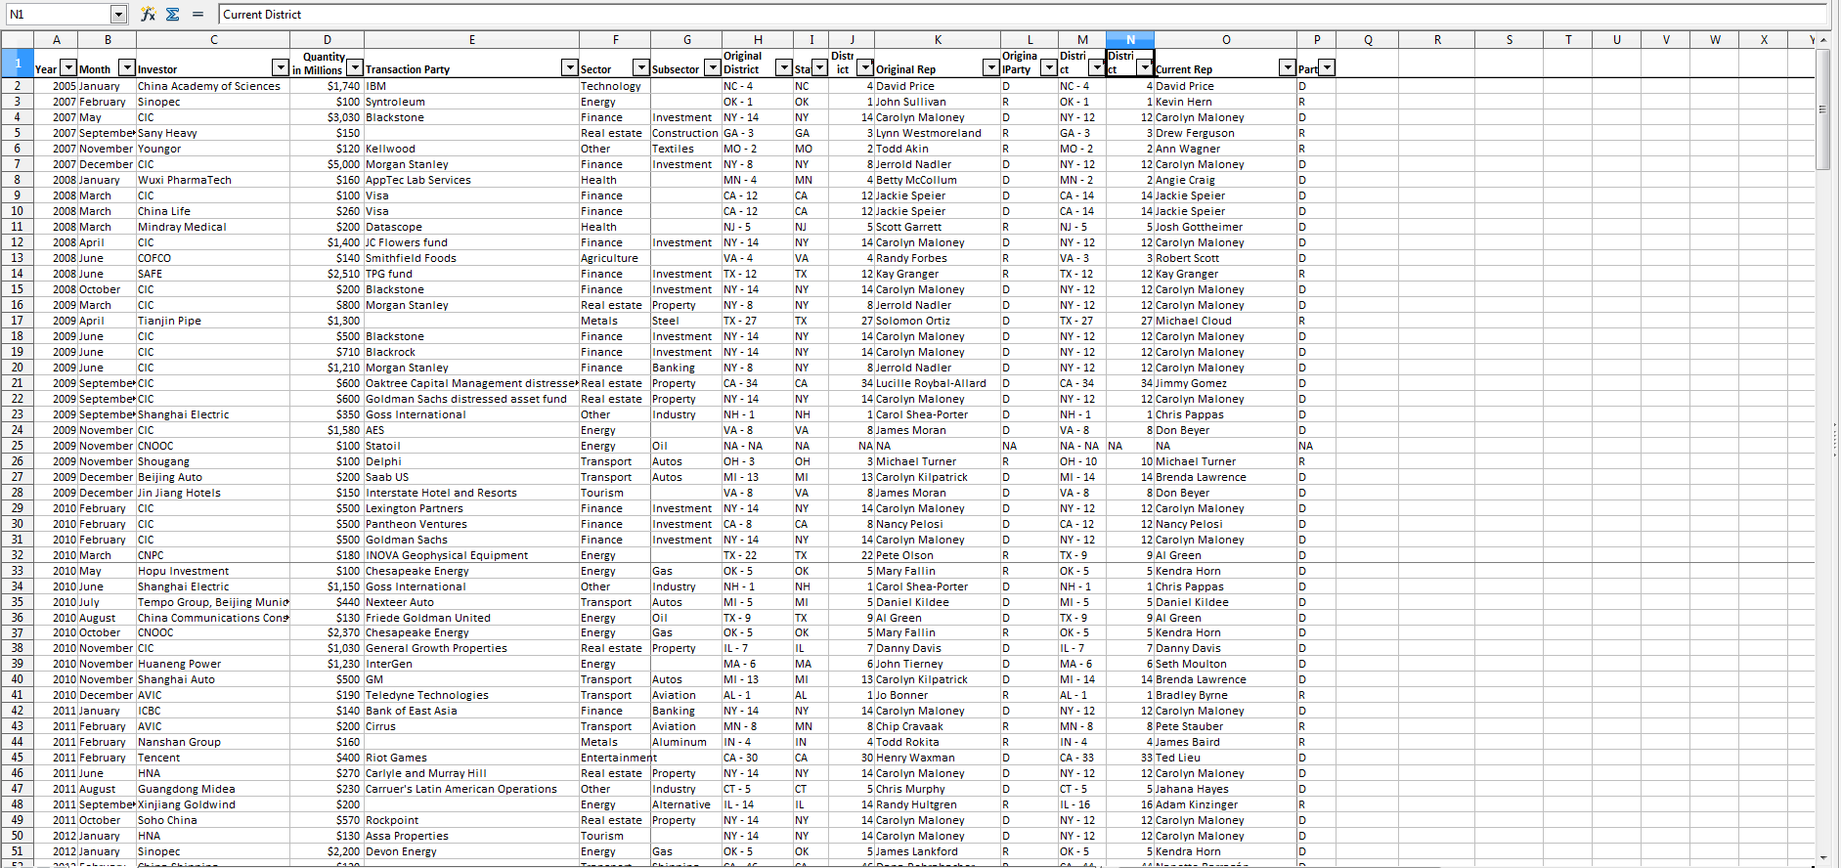Select column header R
The height and width of the screenshot is (868, 1841).
(x=1437, y=40)
